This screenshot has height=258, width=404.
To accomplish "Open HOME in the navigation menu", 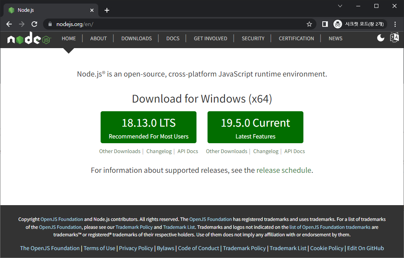I will coord(69,38).
